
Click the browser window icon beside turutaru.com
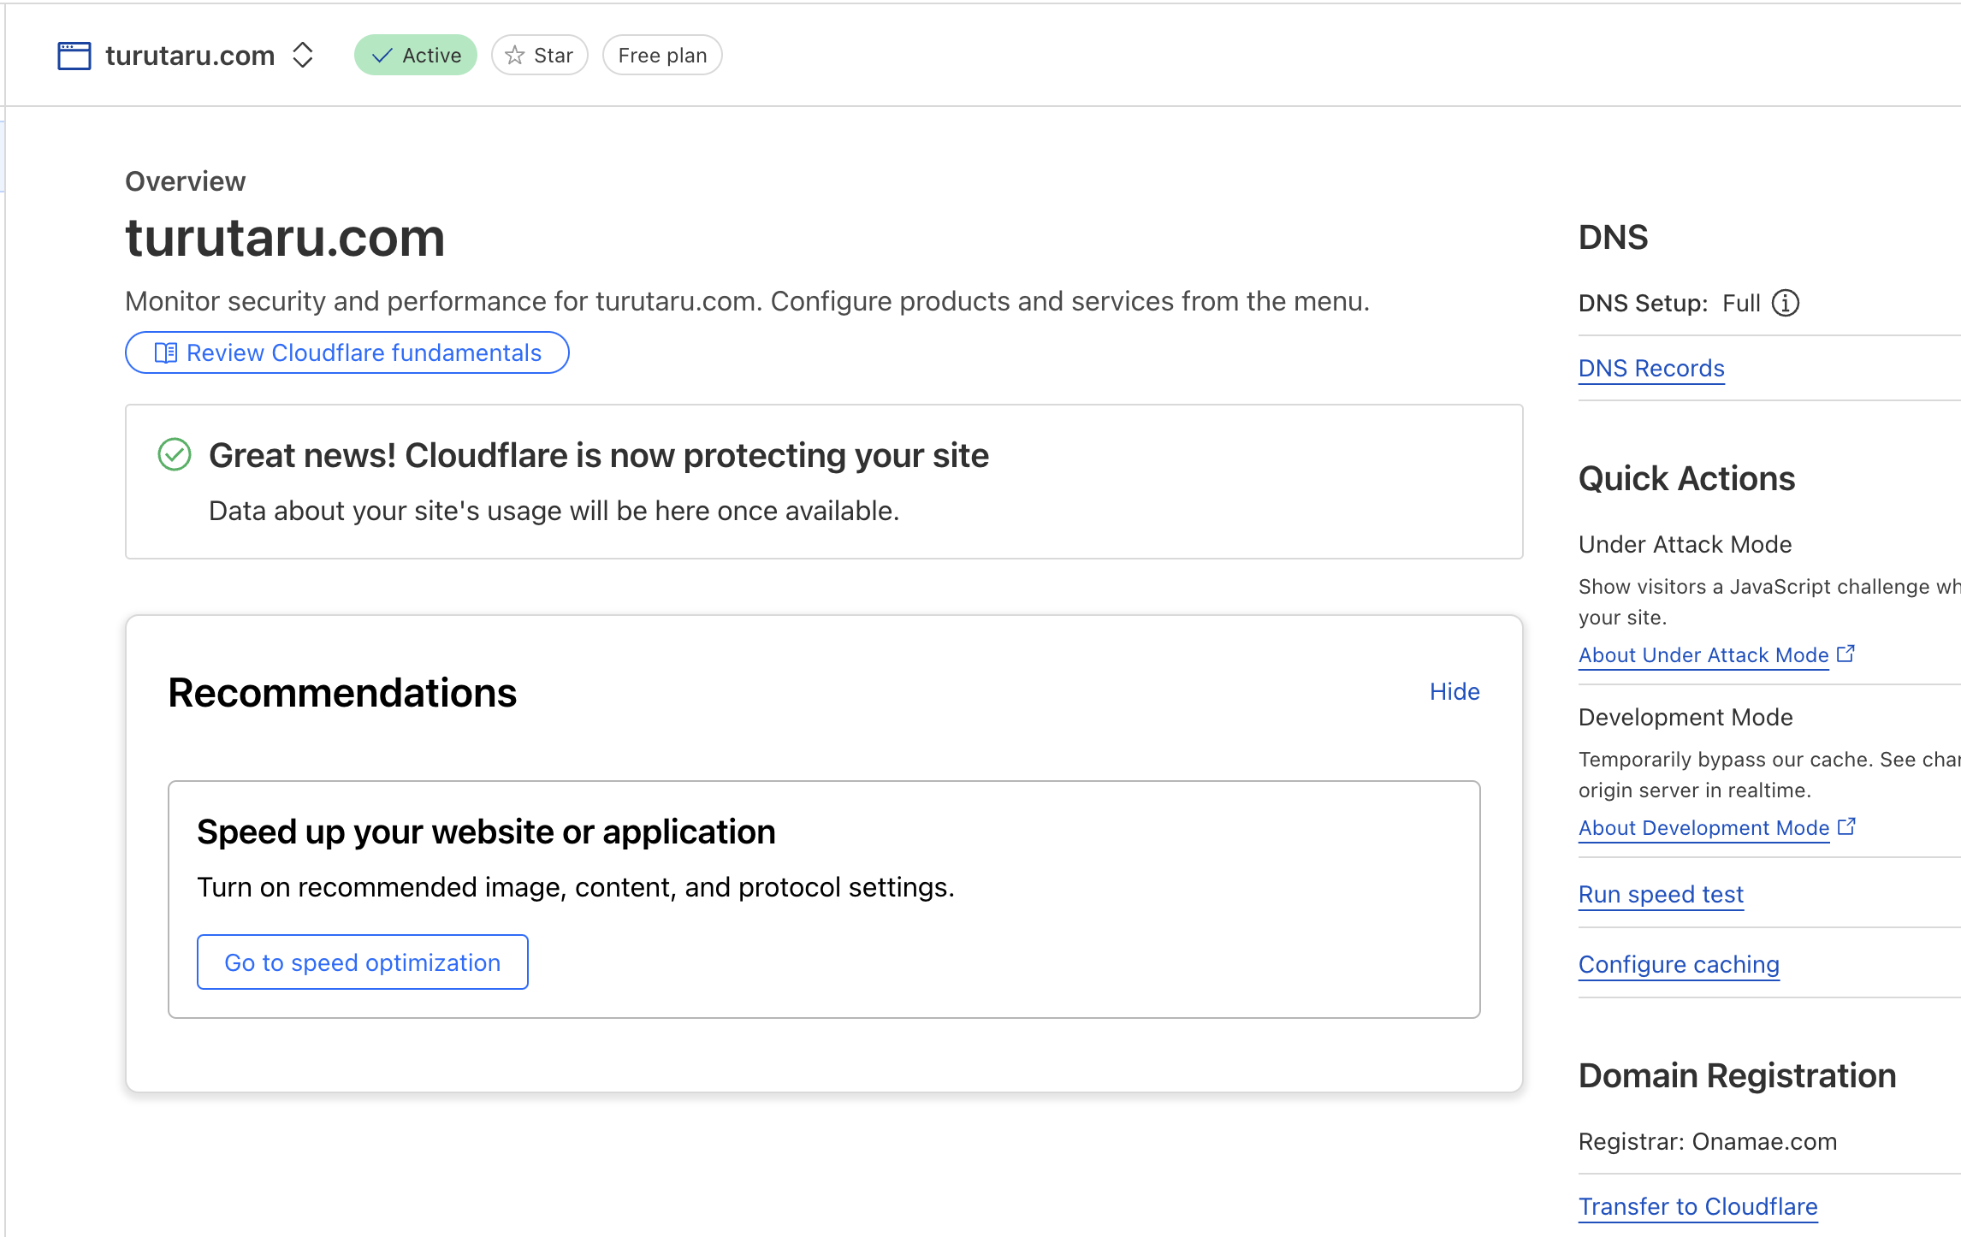(x=74, y=56)
